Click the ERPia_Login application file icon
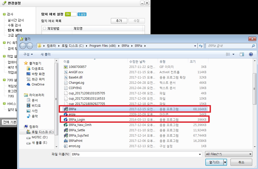Image resolution: width=258 pixels, height=169 pixels. (66, 120)
